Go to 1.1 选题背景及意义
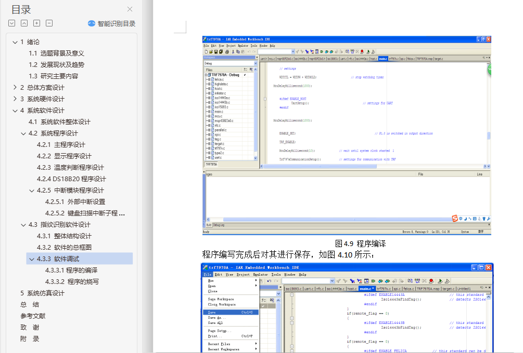This screenshot has height=353, width=523. (x=56, y=53)
